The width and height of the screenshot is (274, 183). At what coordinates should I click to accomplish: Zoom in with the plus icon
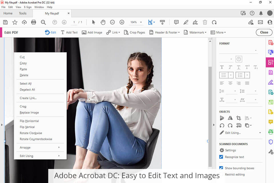122,22
